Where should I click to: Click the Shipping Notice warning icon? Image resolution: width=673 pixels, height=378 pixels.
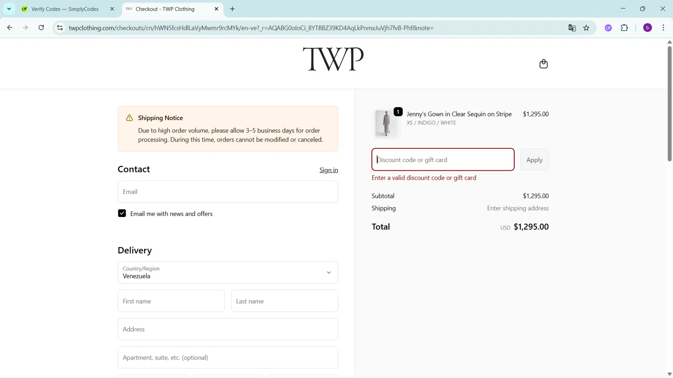click(x=129, y=118)
